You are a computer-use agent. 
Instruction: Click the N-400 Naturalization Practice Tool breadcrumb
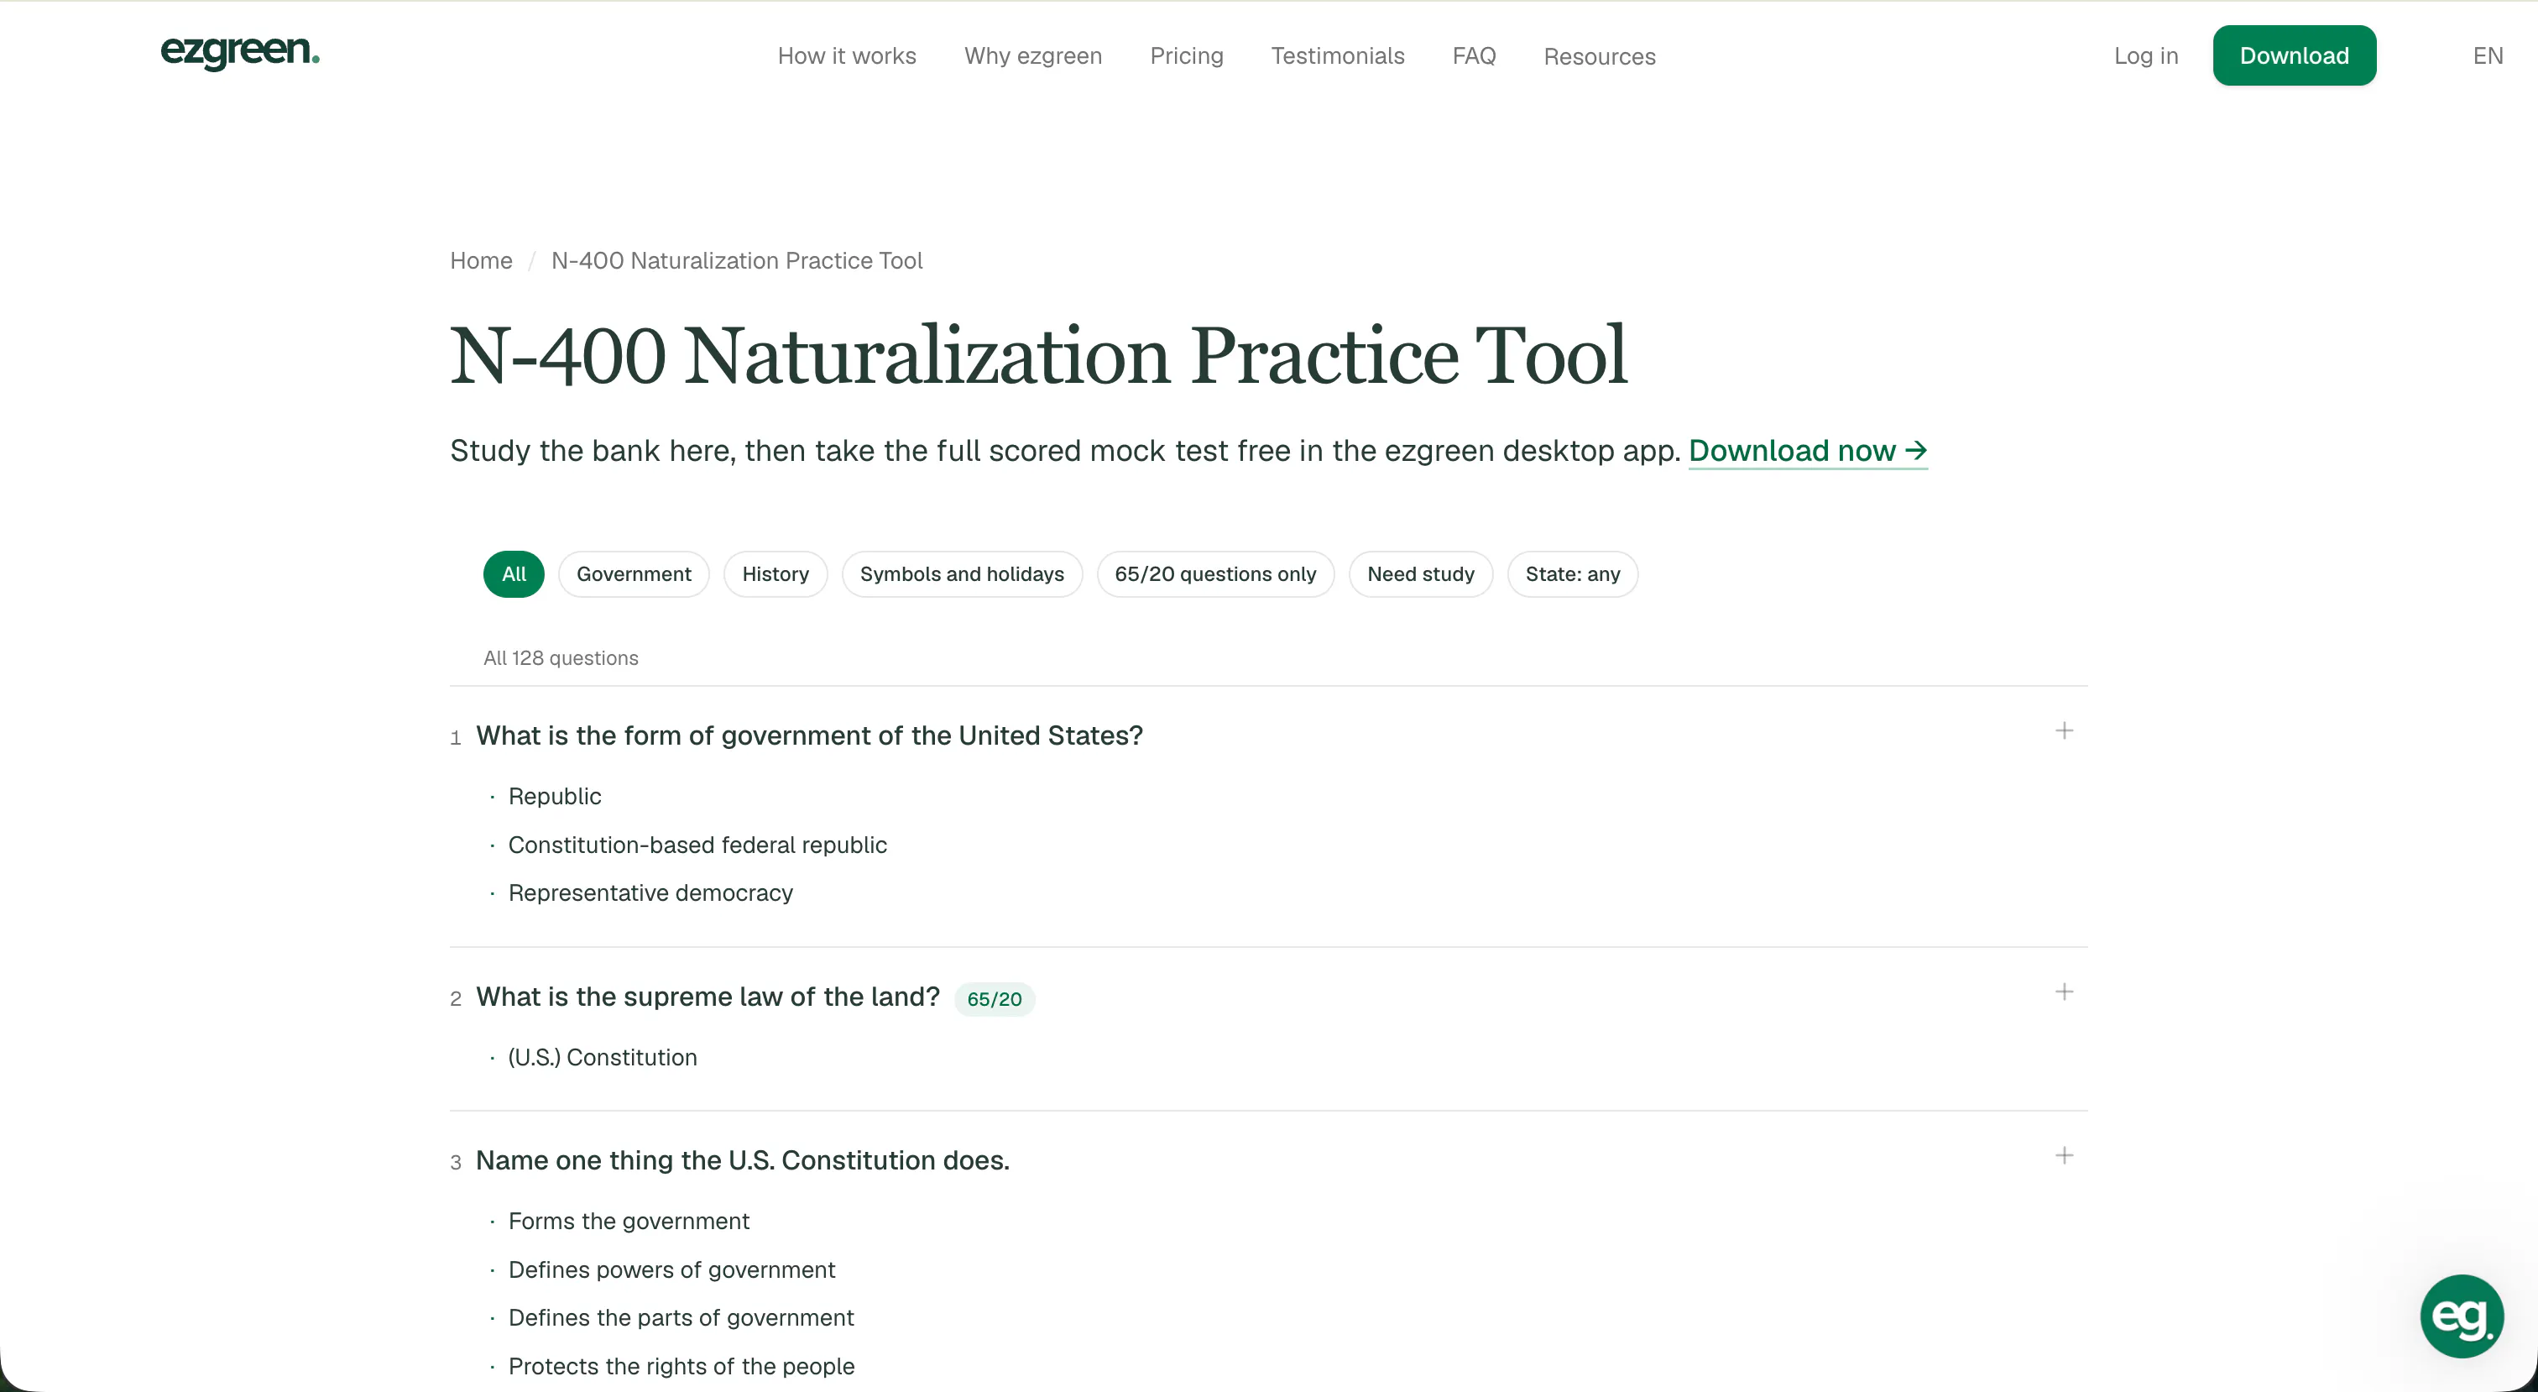click(737, 260)
